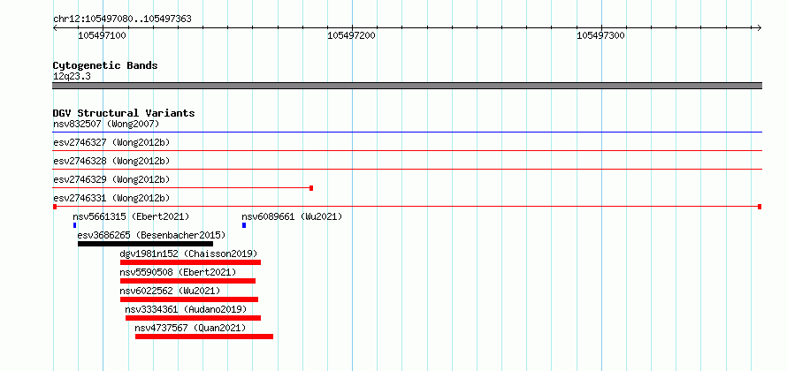Open variant nsv6022562 (Wu2021) label
This screenshot has height=371, width=787.
pyautogui.click(x=170, y=291)
